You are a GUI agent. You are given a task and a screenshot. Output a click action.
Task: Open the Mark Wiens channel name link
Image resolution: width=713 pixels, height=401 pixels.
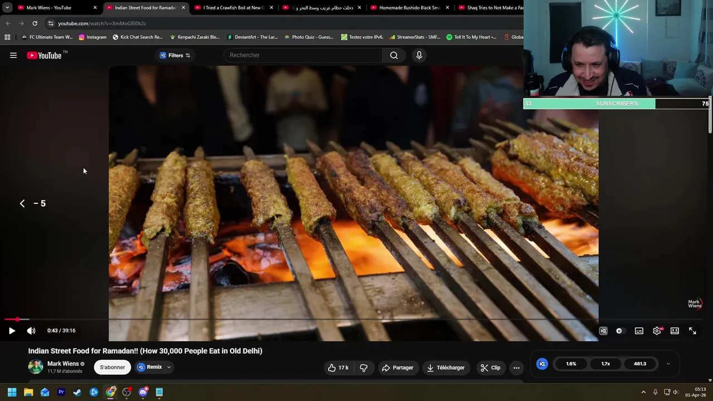click(x=63, y=364)
